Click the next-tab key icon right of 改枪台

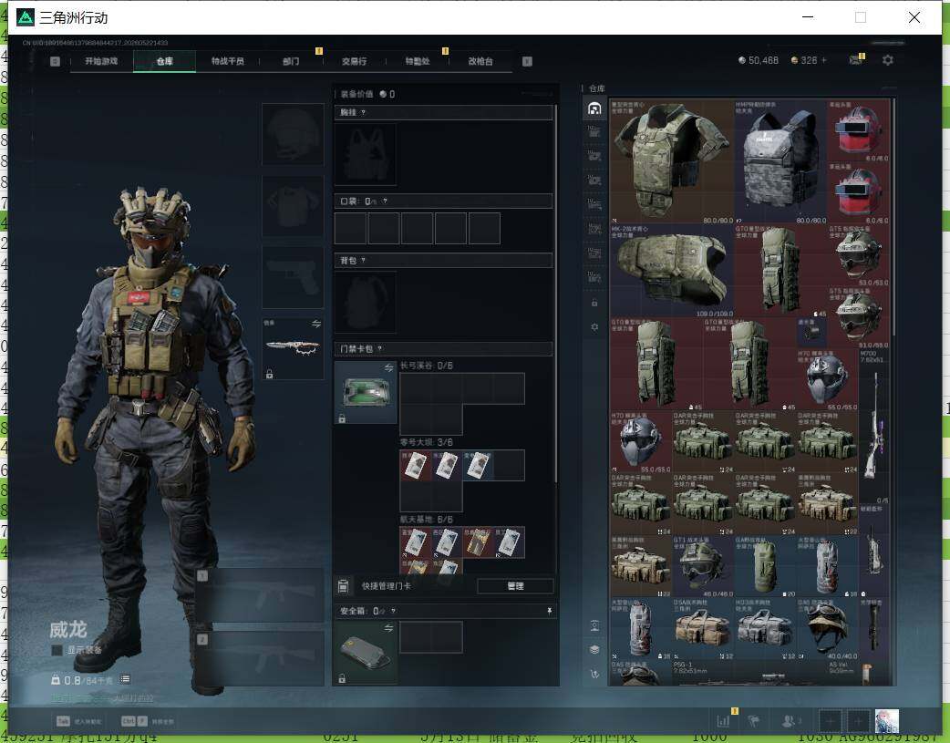[x=527, y=61]
